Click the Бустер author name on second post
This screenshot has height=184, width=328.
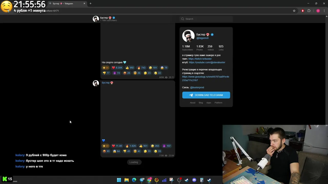tap(107, 83)
